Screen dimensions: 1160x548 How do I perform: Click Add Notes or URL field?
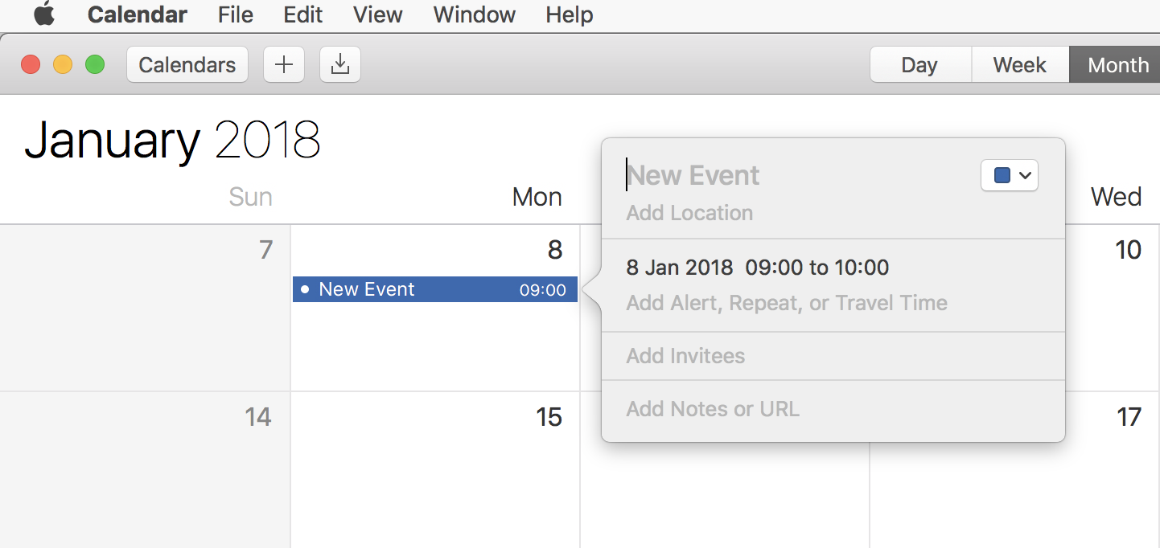(x=713, y=409)
